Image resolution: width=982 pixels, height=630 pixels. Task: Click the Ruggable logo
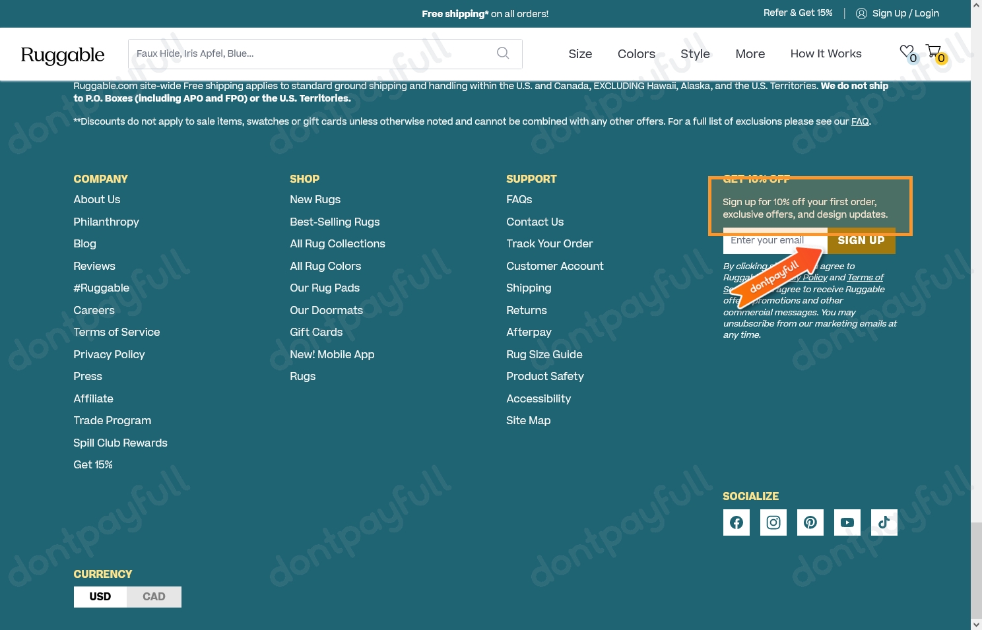63,55
